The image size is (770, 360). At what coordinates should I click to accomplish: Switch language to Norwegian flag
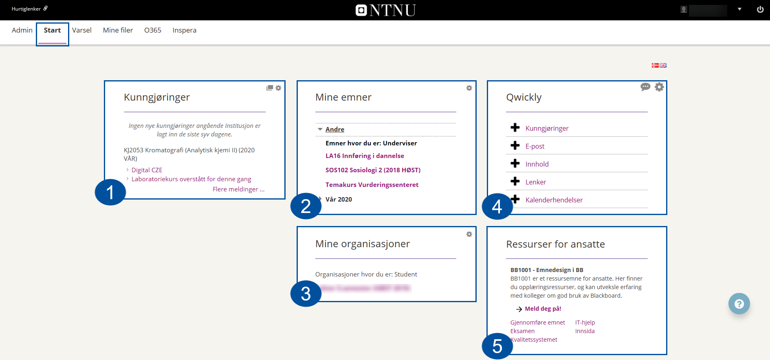655,65
